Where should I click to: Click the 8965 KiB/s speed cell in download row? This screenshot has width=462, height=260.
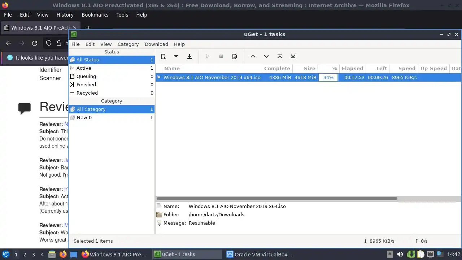click(404, 77)
